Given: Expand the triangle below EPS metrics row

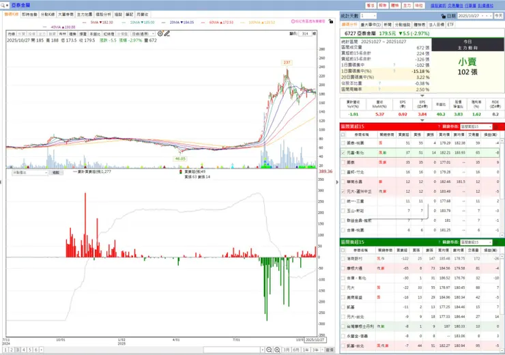Looking at the screenshot, I should coord(422,120).
